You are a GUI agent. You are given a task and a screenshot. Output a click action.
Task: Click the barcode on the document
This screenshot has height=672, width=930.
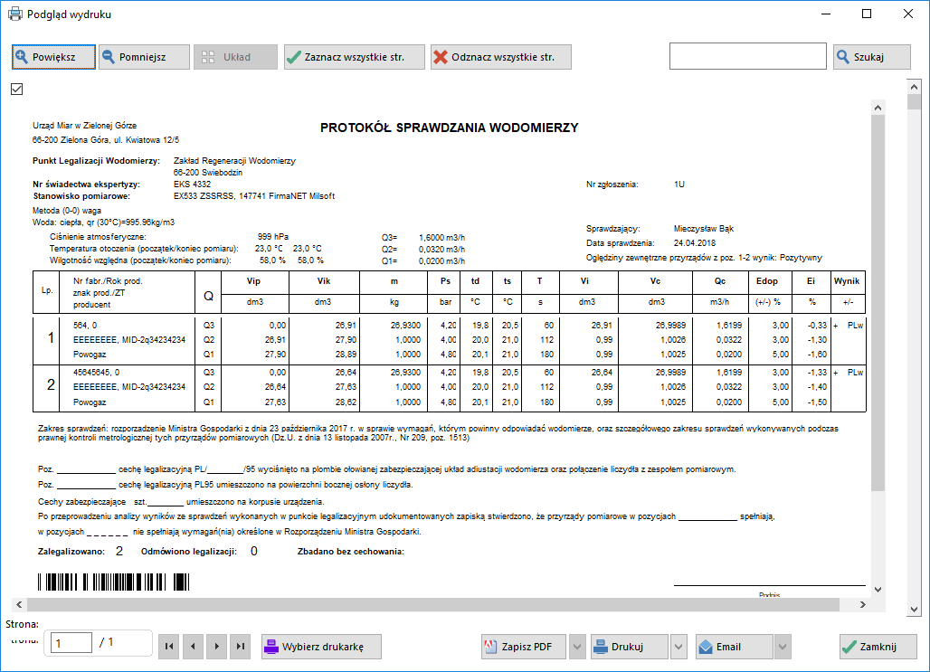point(113,582)
